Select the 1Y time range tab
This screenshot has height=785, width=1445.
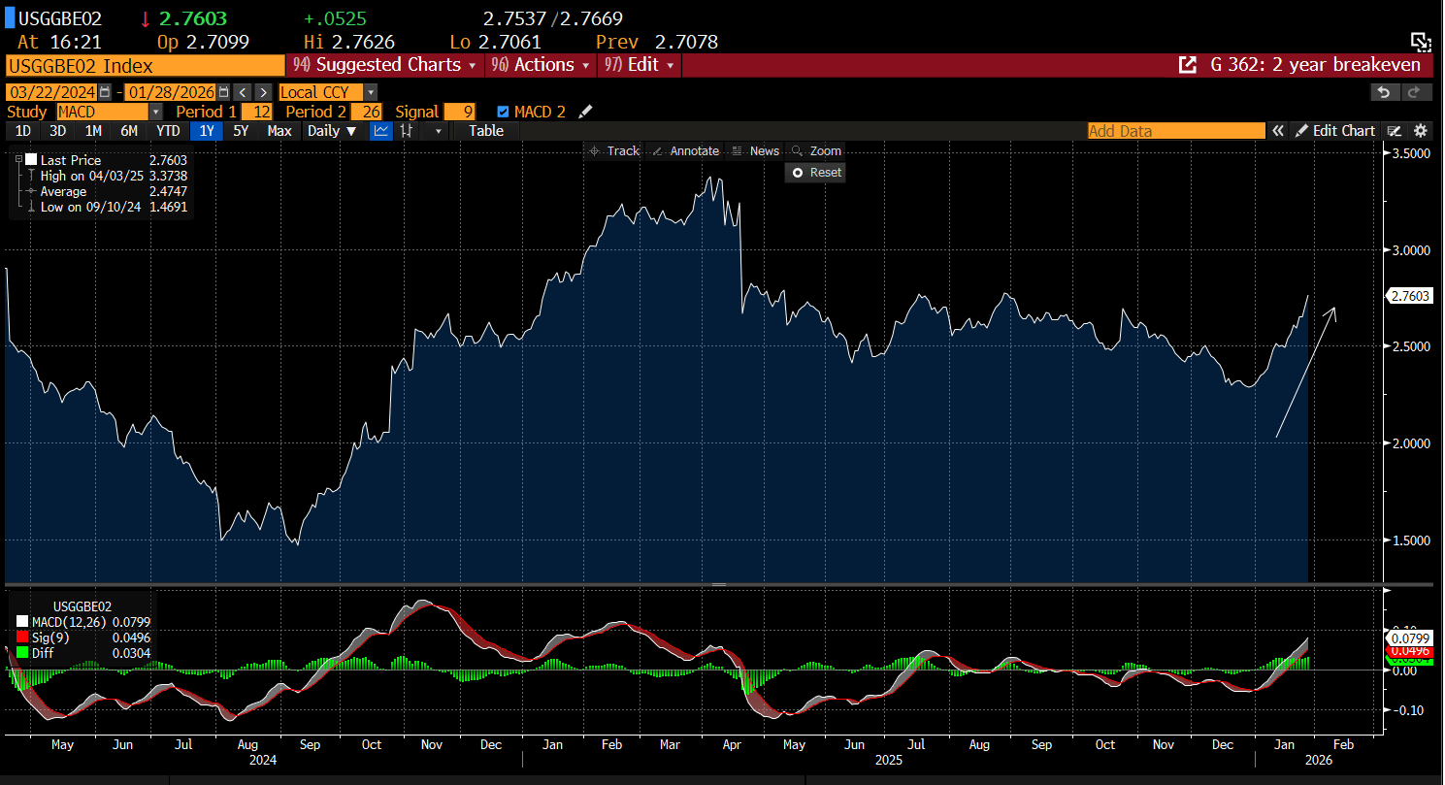tap(207, 131)
